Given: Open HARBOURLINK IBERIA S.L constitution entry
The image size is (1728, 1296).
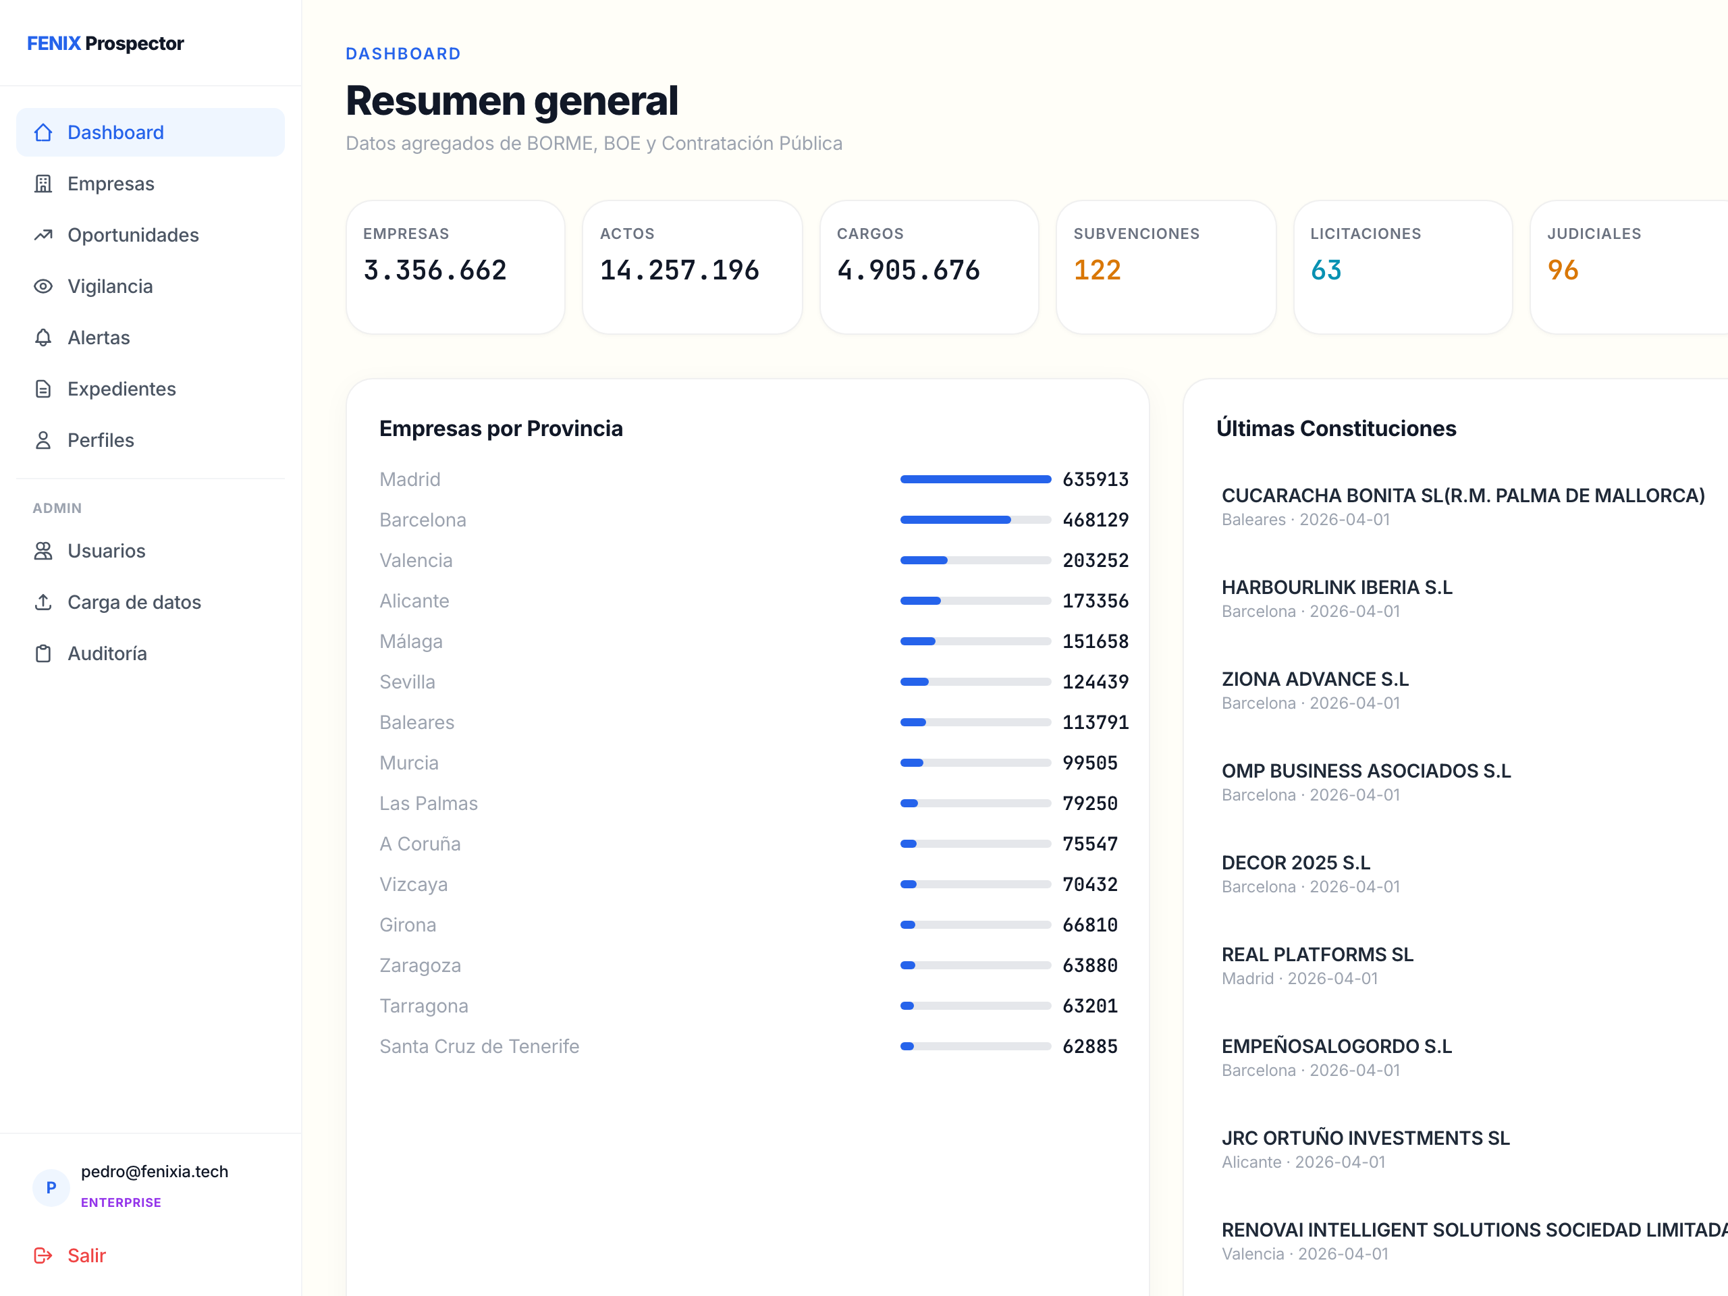Looking at the screenshot, I should tap(1336, 587).
